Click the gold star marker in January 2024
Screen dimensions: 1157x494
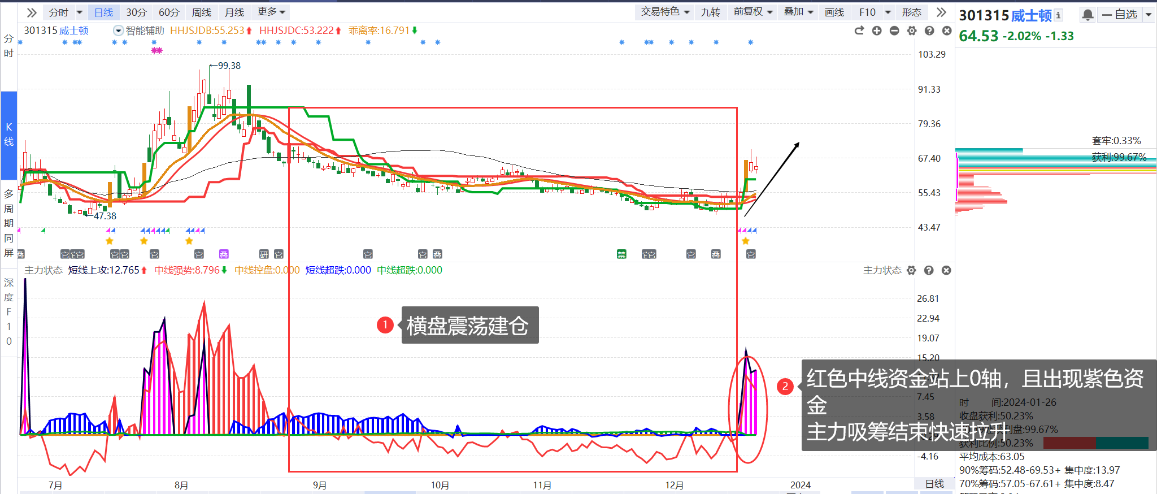[x=746, y=241]
